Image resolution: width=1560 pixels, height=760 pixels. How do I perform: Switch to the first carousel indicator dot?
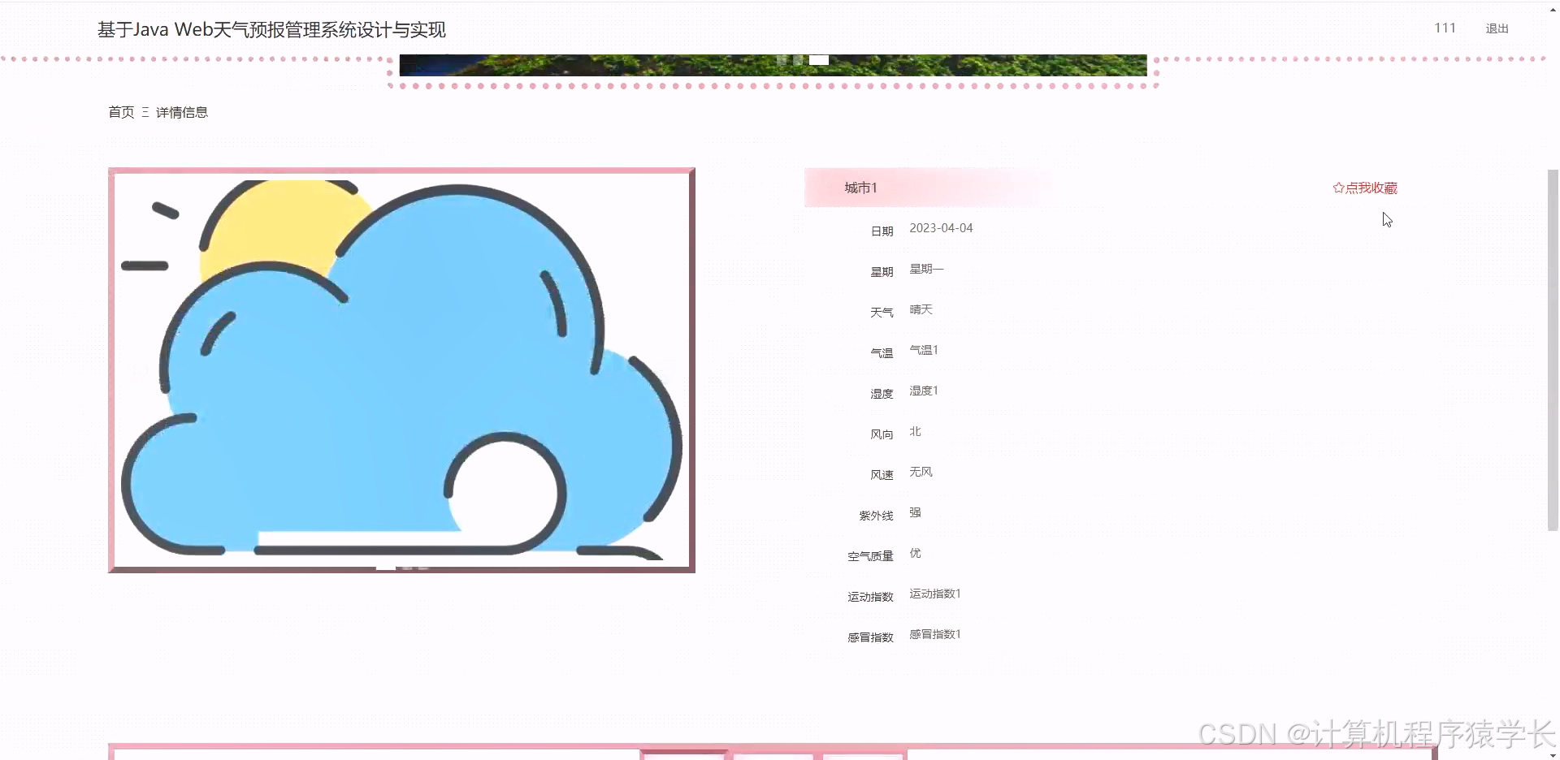tap(782, 60)
